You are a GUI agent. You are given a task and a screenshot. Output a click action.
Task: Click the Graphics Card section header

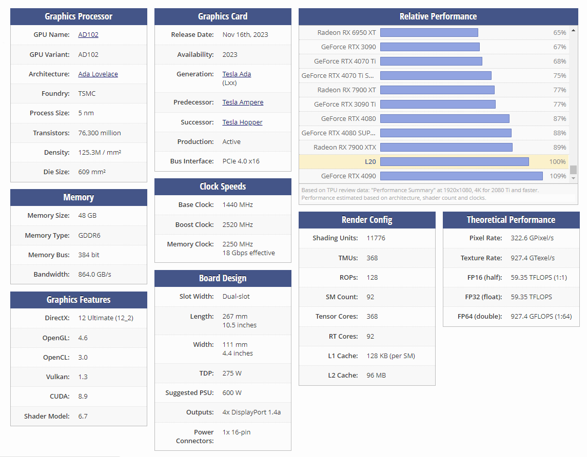pos(223,16)
